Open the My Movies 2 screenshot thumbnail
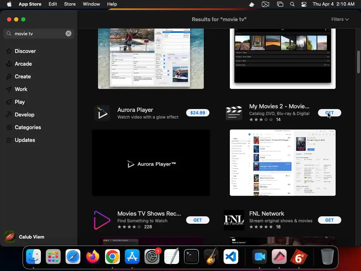The width and height of the screenshot is (361, 271). (x=282, y=163)
